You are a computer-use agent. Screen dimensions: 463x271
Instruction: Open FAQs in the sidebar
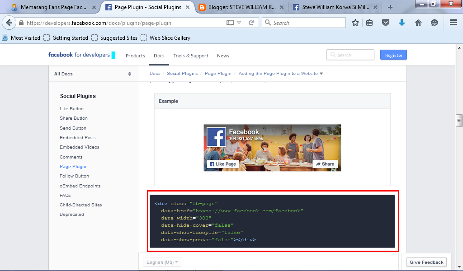pyautogui.click(x=65, y=195)
